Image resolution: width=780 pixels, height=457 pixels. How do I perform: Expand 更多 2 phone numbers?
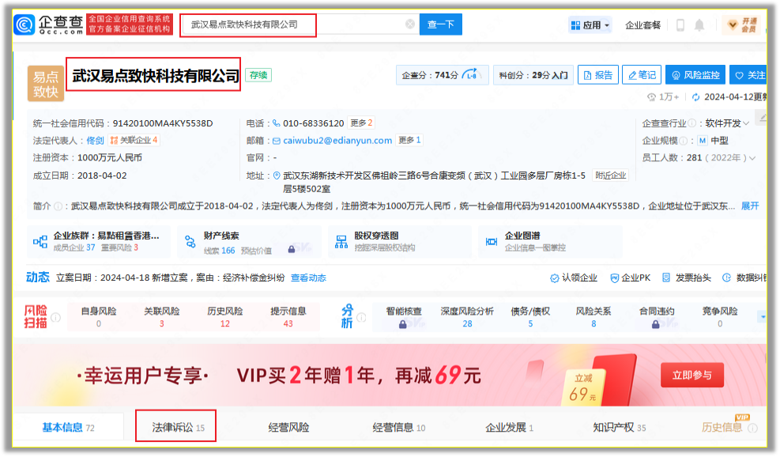tap(361, 123)
